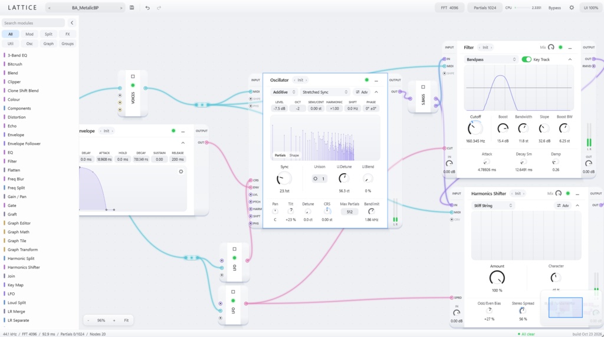Image resolution: width=604 pixels, height=337 pixels.
Task: Expand the S.BASS node with its square icon
Action: [423, 87]
